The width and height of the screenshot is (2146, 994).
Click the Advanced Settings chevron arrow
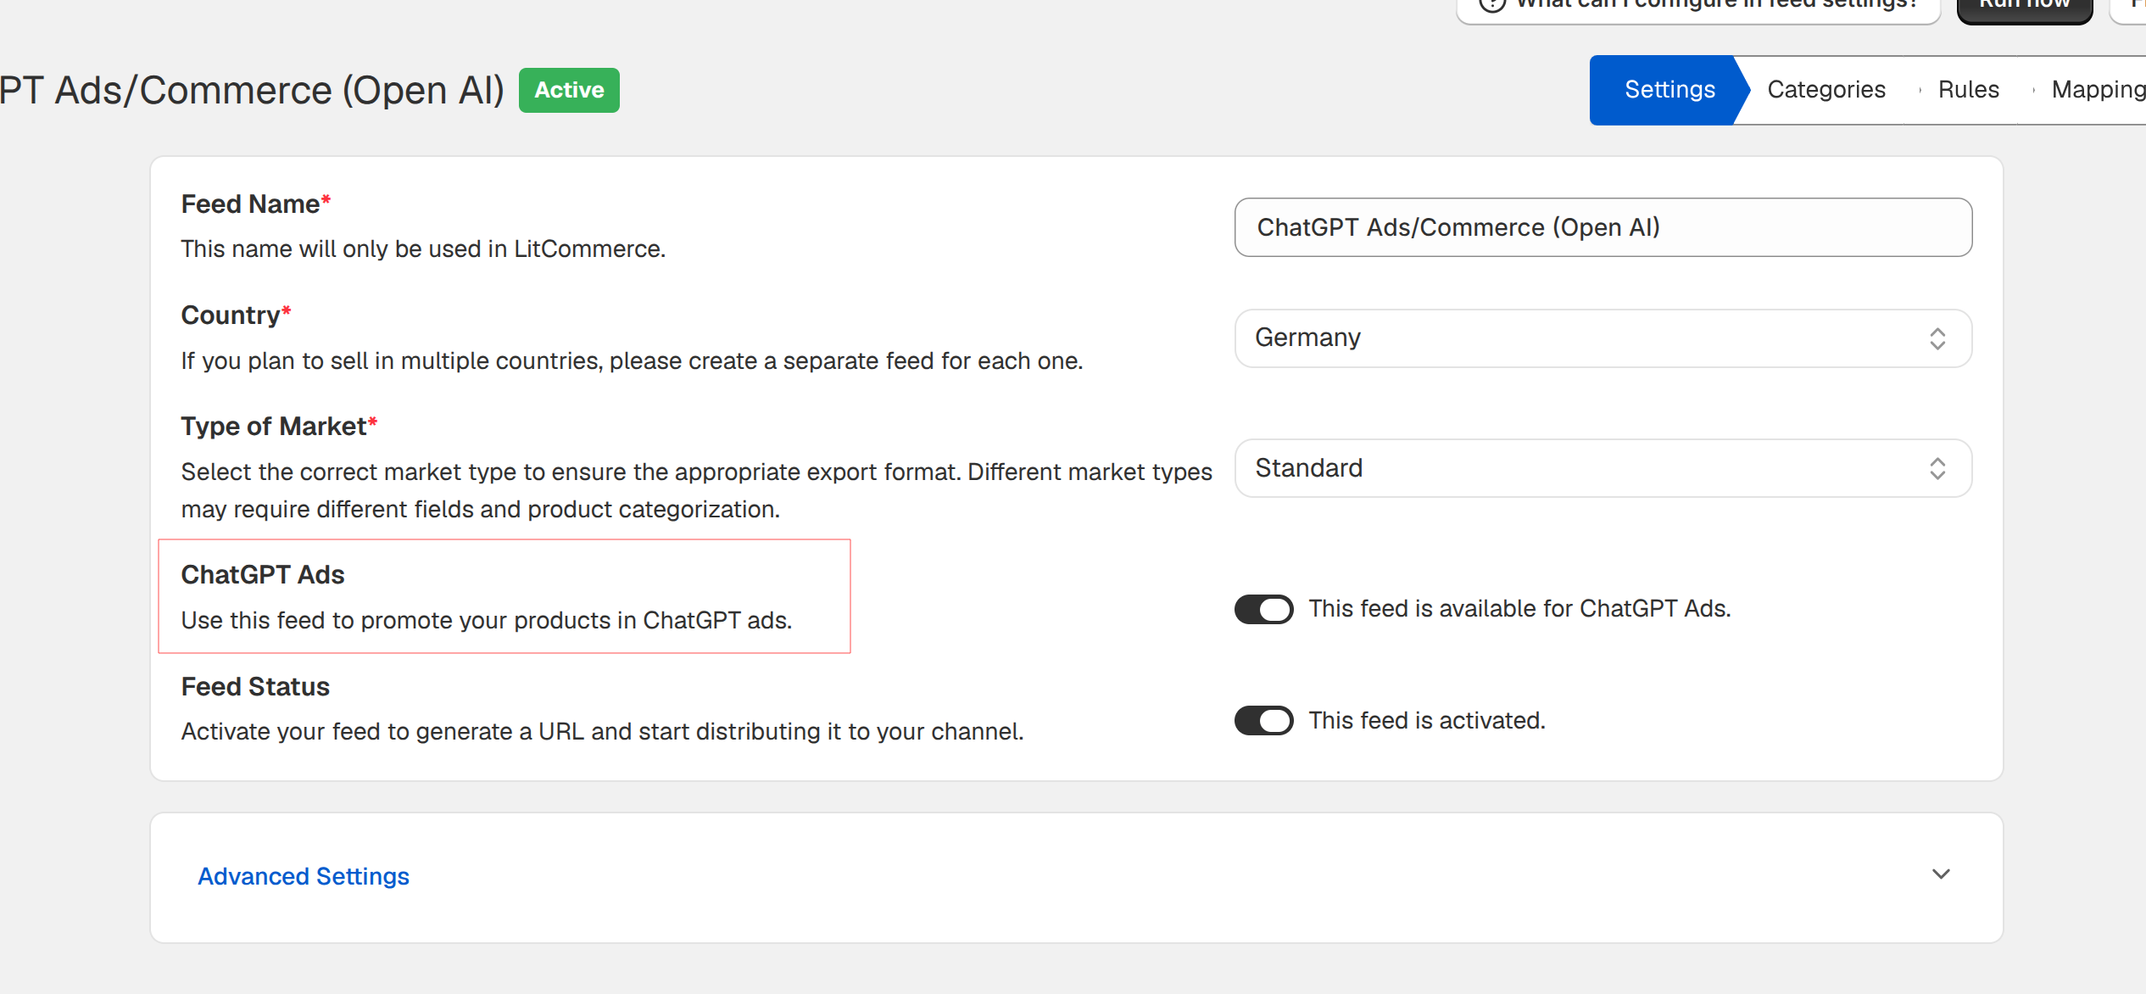[x=1941, y=874]
